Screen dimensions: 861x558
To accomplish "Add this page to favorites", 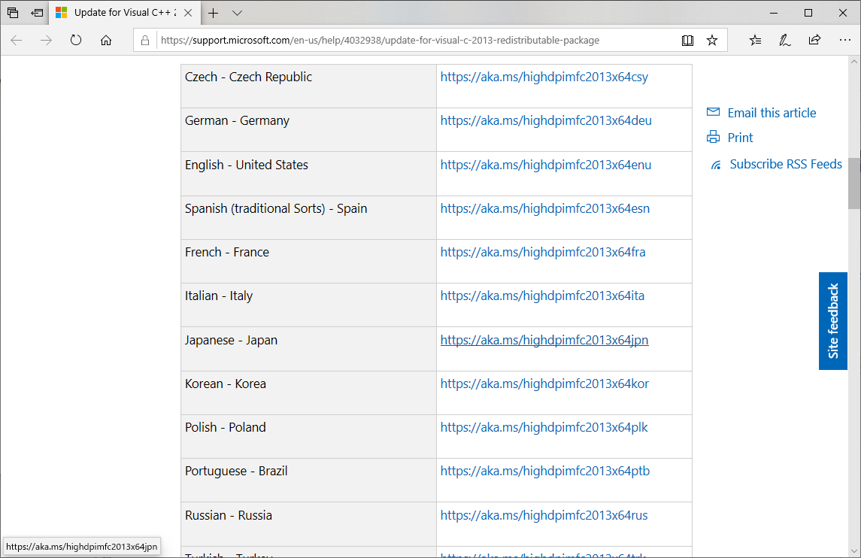I will (712, 40).
